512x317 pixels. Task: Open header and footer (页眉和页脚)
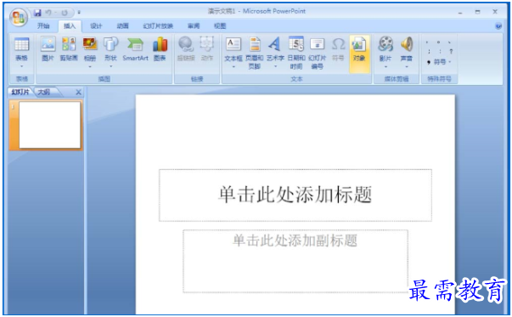pos(255,53)
